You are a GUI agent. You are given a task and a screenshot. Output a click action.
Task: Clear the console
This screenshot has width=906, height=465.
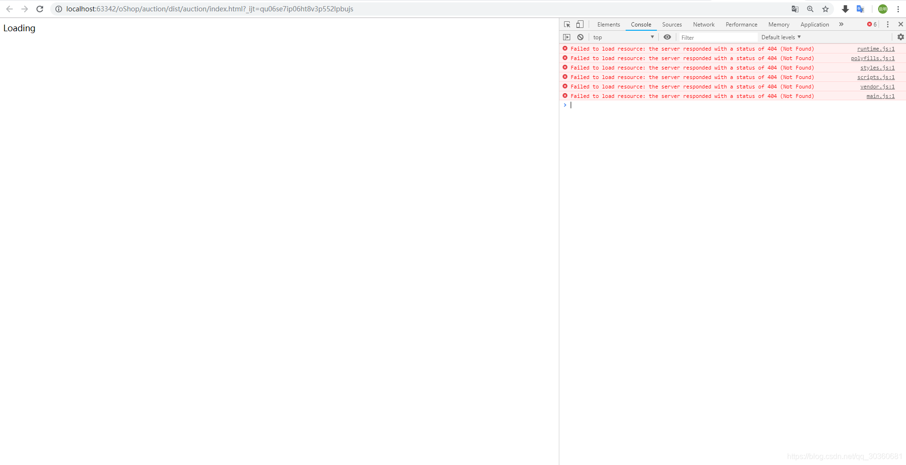coord(580,37)
